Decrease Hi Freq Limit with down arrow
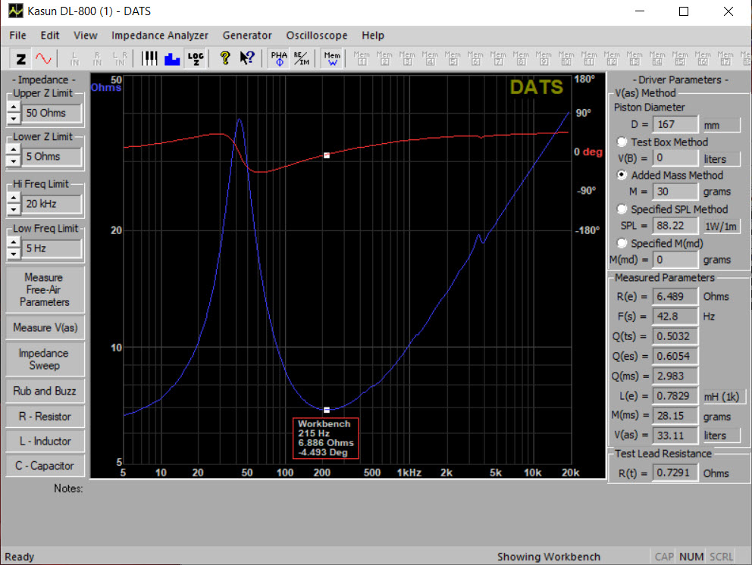Screen dimensions: 752x565 pos(13,209)
